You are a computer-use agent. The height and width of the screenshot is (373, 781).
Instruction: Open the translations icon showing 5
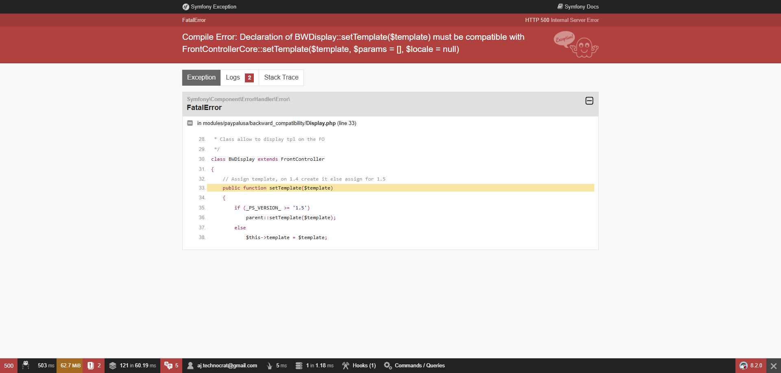(168, 366)
